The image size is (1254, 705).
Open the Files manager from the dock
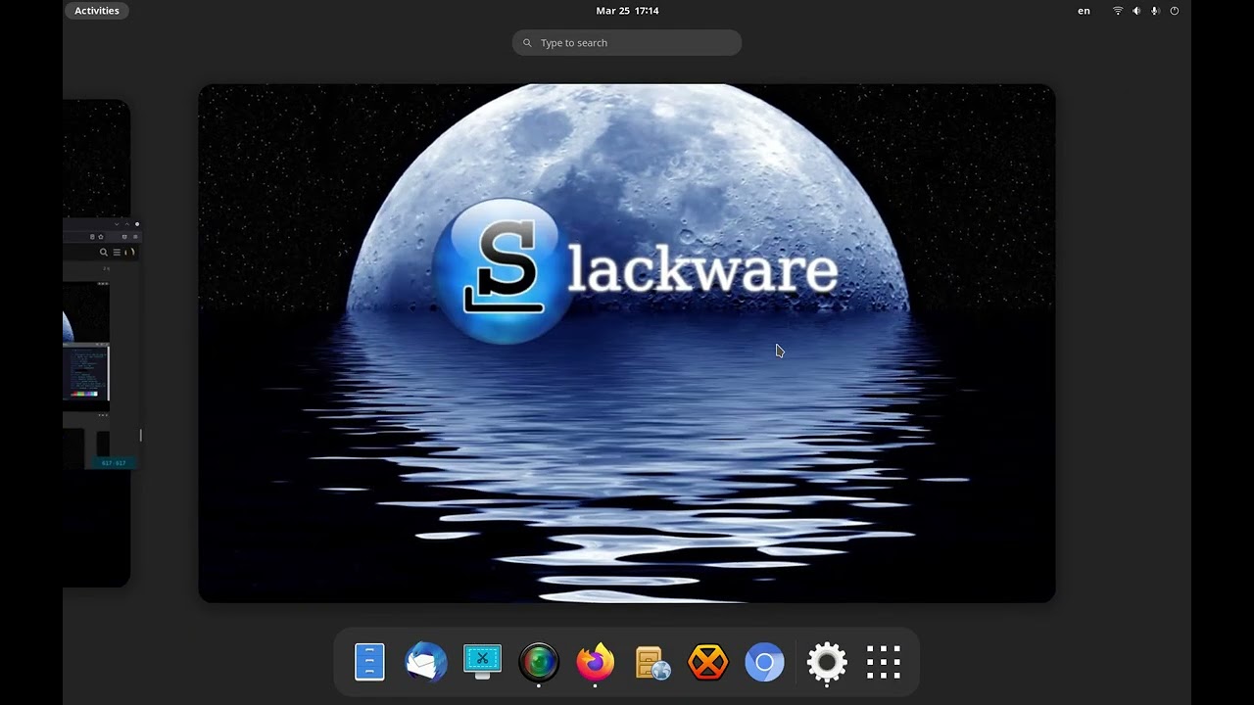pyautogui.click(x=369, y=663)
